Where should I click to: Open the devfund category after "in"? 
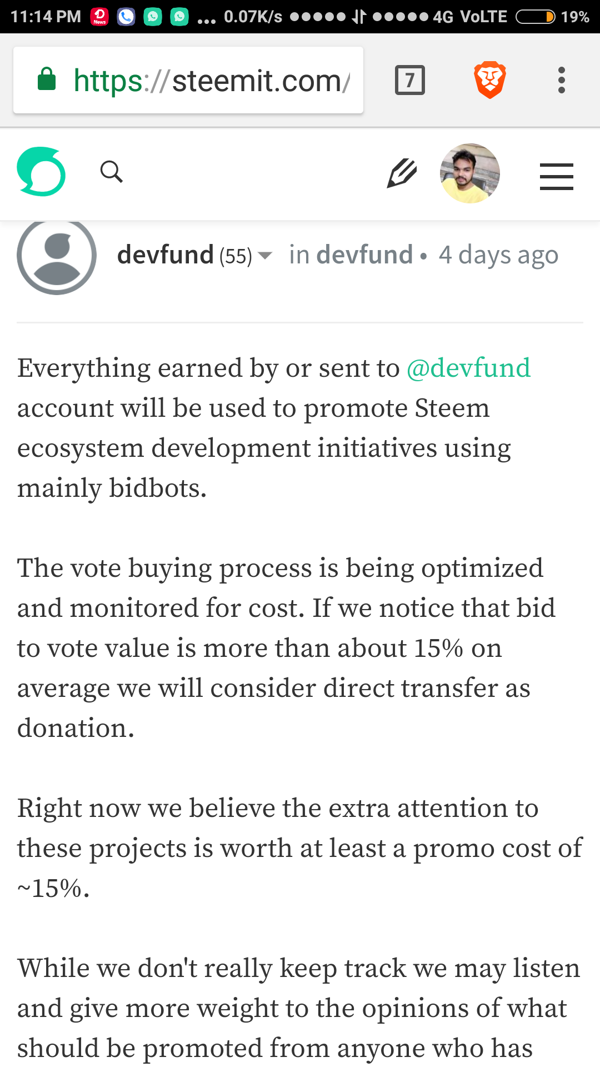[364, 255]
